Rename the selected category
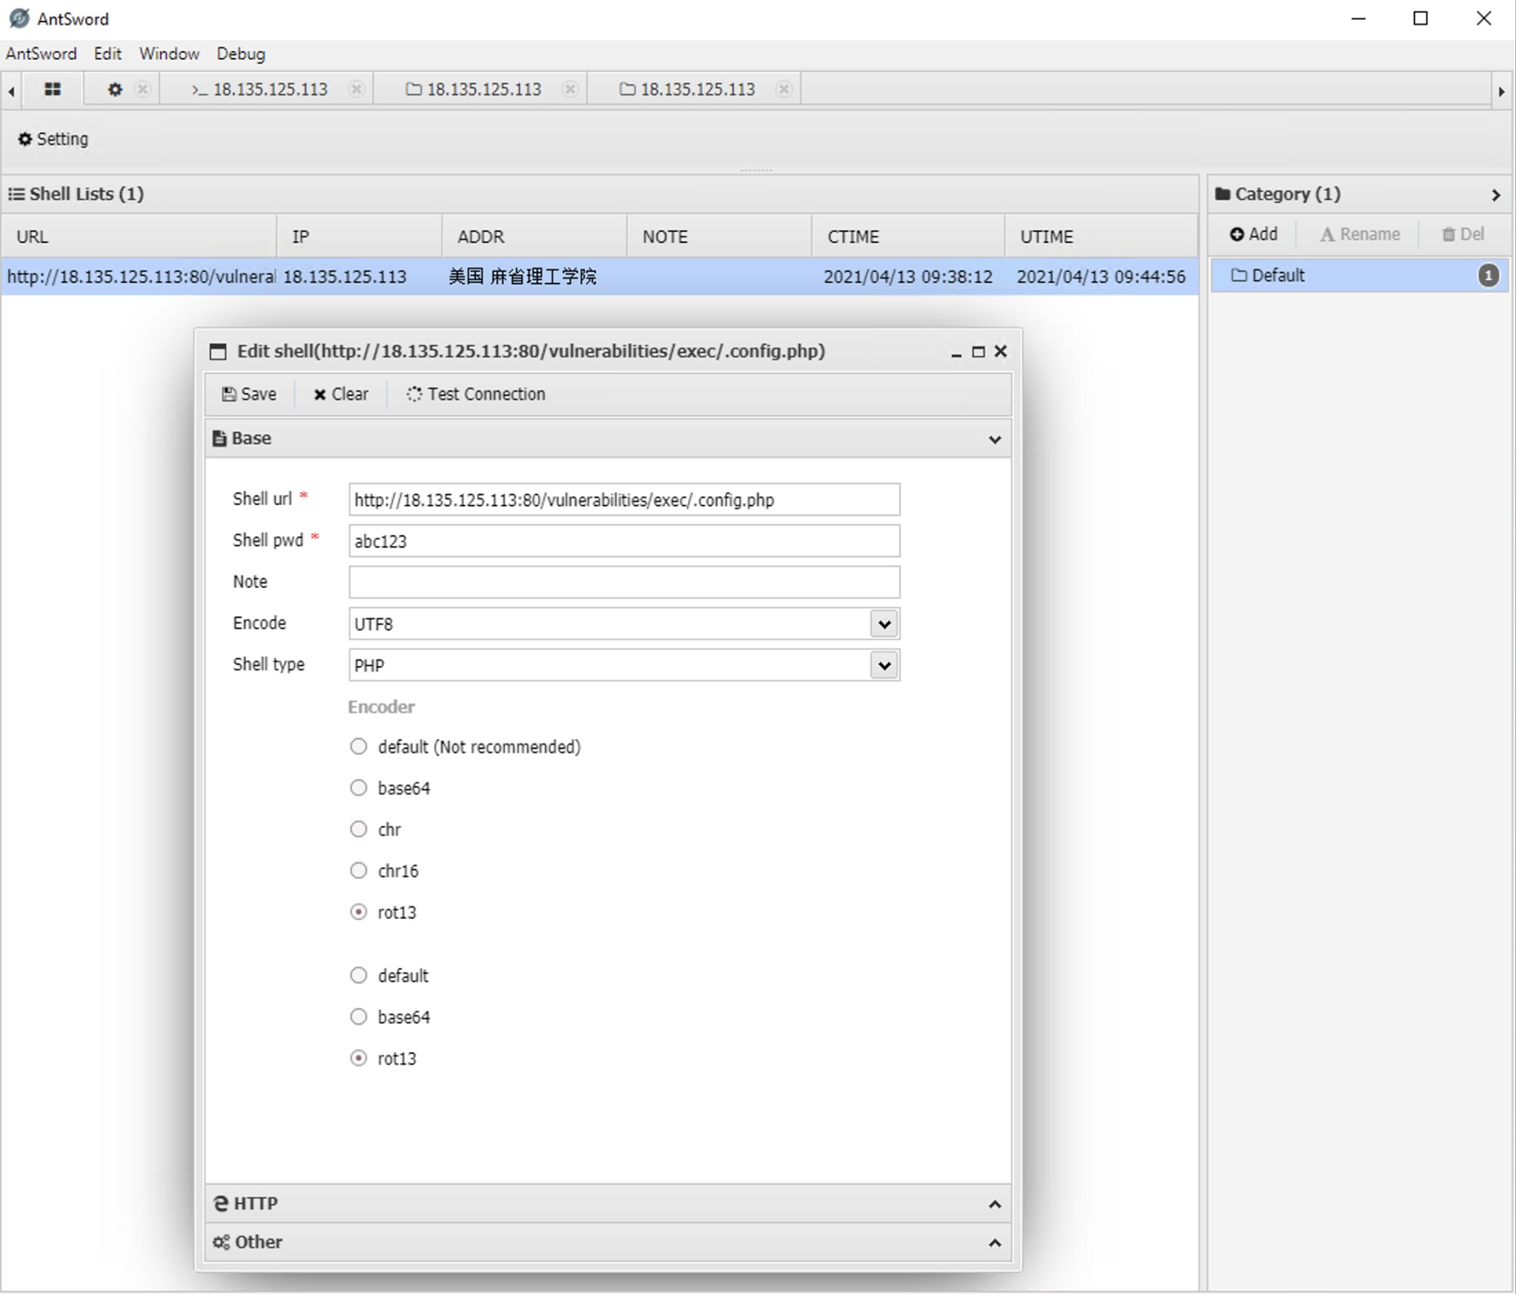Image resolution: width=1516 pixels, height=1294 pixels. (x=1360, y=234)
